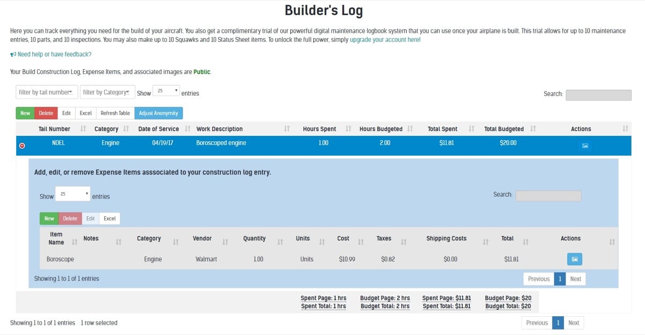This screenshot has height=335, width=645.
Task: Select page 1 in bottom table pagination
Action: [558, 323]
